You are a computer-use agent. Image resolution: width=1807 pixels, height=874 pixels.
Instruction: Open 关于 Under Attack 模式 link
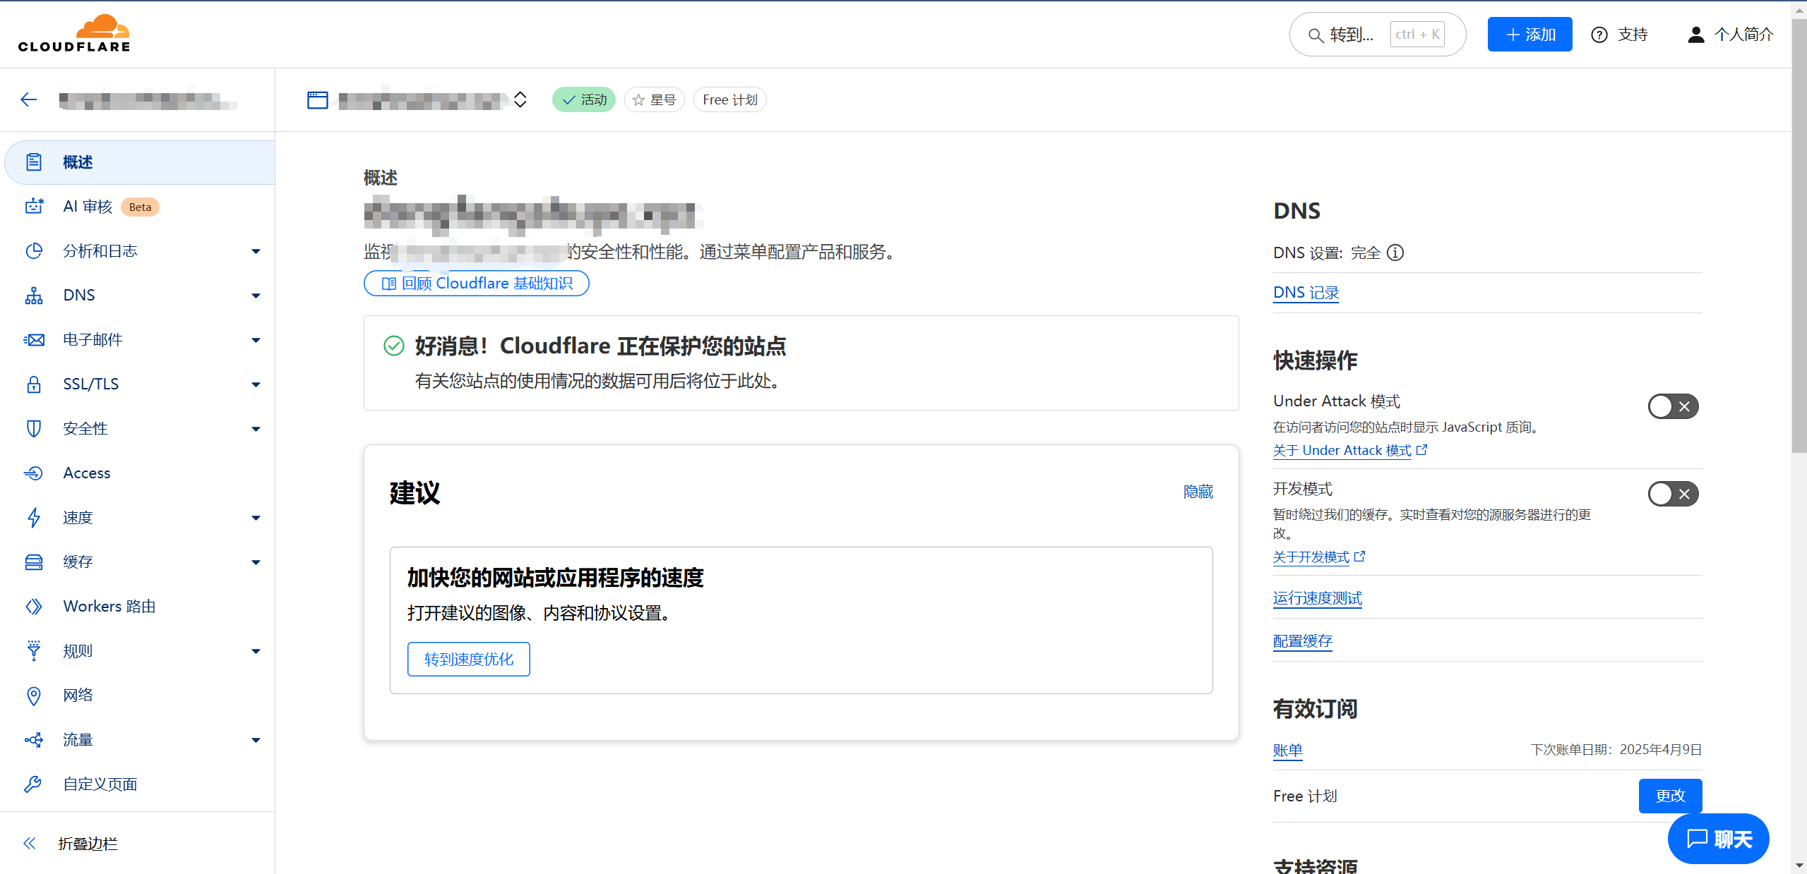(1350, 450)
